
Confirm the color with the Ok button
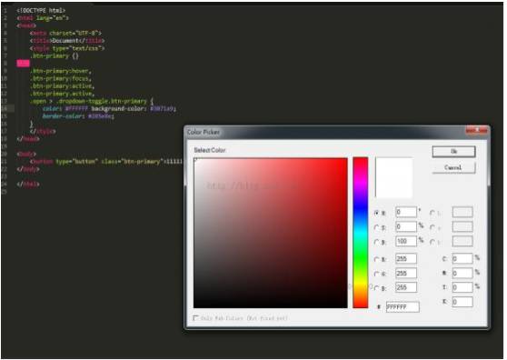pos(453,152)
